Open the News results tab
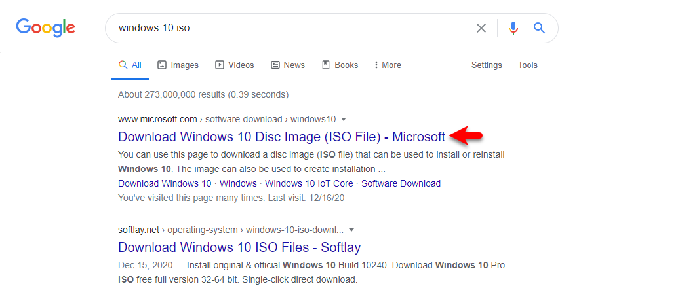The image size is (680, 303). [288, 65]
